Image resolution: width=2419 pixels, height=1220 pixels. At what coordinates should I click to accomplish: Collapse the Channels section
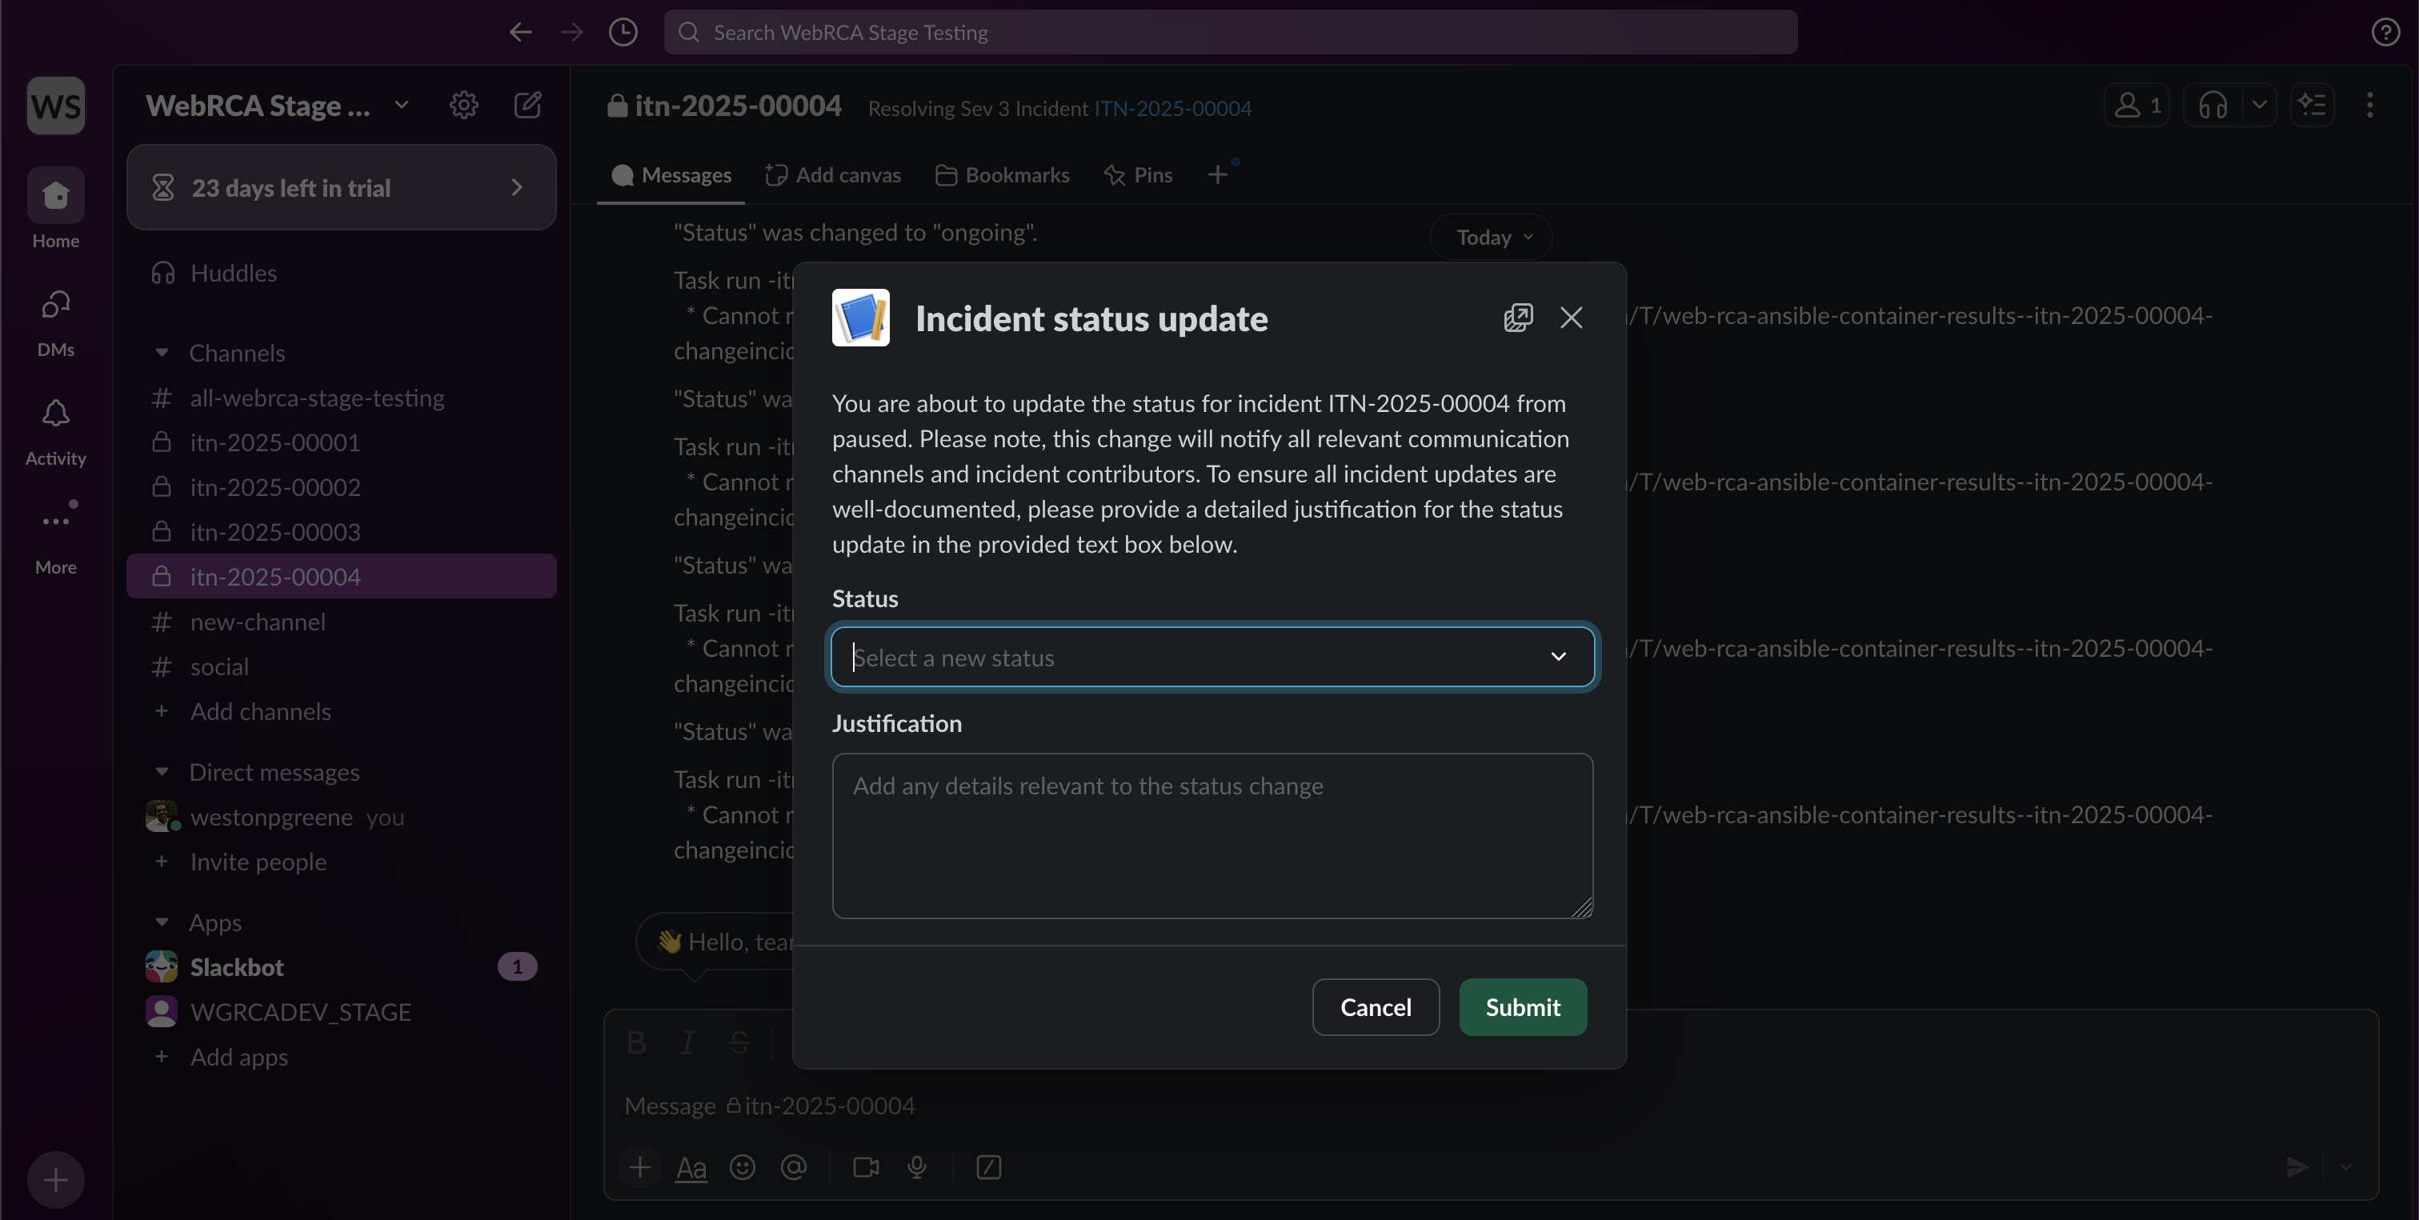(x=162, y=353)
